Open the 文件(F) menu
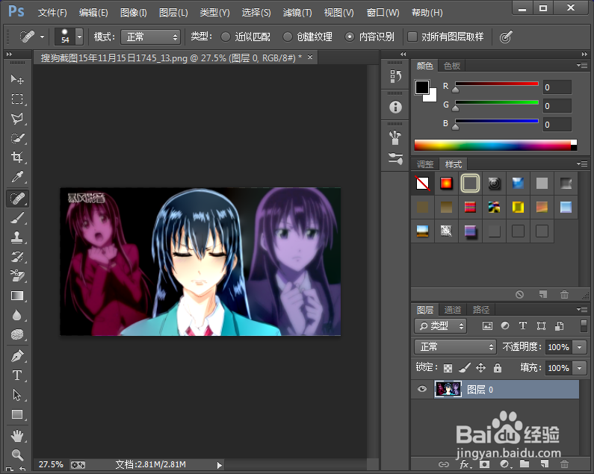This screenshot has height=474, width=594. [x=52, y=13]
